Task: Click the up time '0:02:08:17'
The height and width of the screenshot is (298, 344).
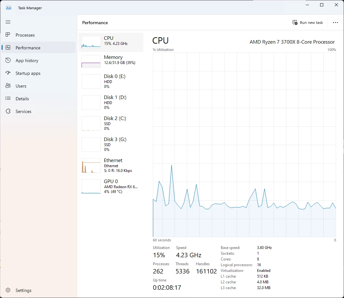Action: point(167,287)
